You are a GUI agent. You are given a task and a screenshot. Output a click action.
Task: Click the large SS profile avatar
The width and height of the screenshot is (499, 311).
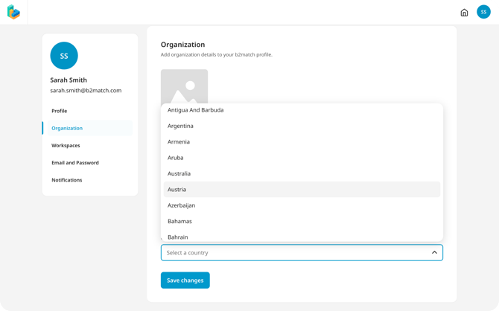(x=64, y=56)
